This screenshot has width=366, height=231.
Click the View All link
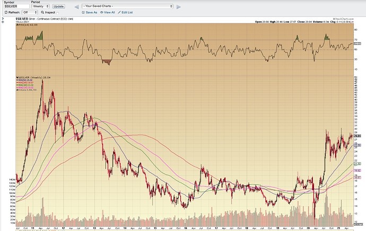[x=108, y=12]
